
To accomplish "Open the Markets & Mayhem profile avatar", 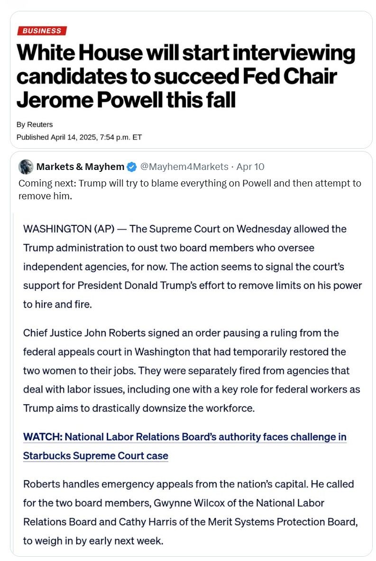I will pyautogui.click(x=26, y=167).
